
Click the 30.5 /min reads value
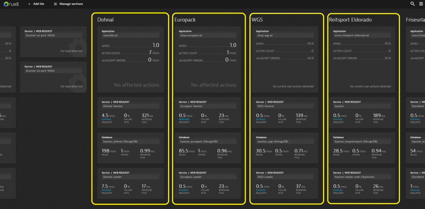[264, 151]
